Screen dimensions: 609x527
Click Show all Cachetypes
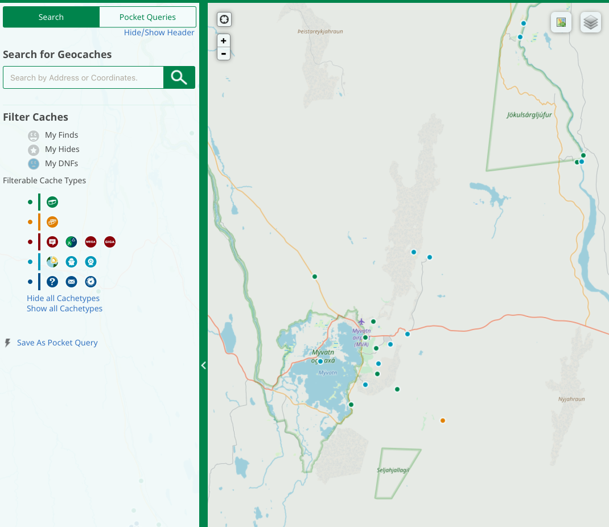pos(64,308)
